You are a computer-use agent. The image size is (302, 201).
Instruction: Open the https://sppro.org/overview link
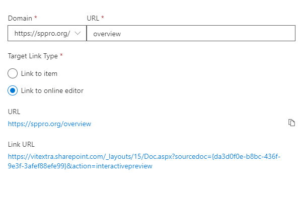point(49,124)
